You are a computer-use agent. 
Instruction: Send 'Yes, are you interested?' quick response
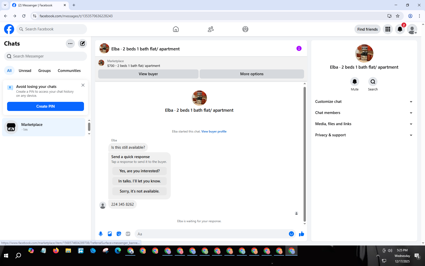click(140, 171)
